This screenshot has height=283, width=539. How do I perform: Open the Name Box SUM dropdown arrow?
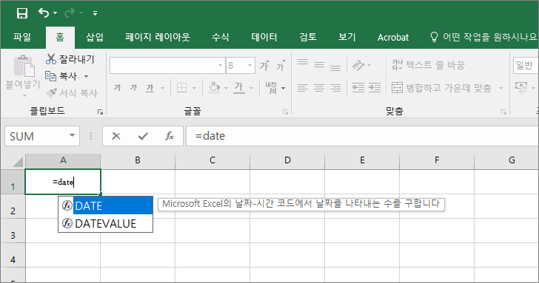tap(73, 136)
